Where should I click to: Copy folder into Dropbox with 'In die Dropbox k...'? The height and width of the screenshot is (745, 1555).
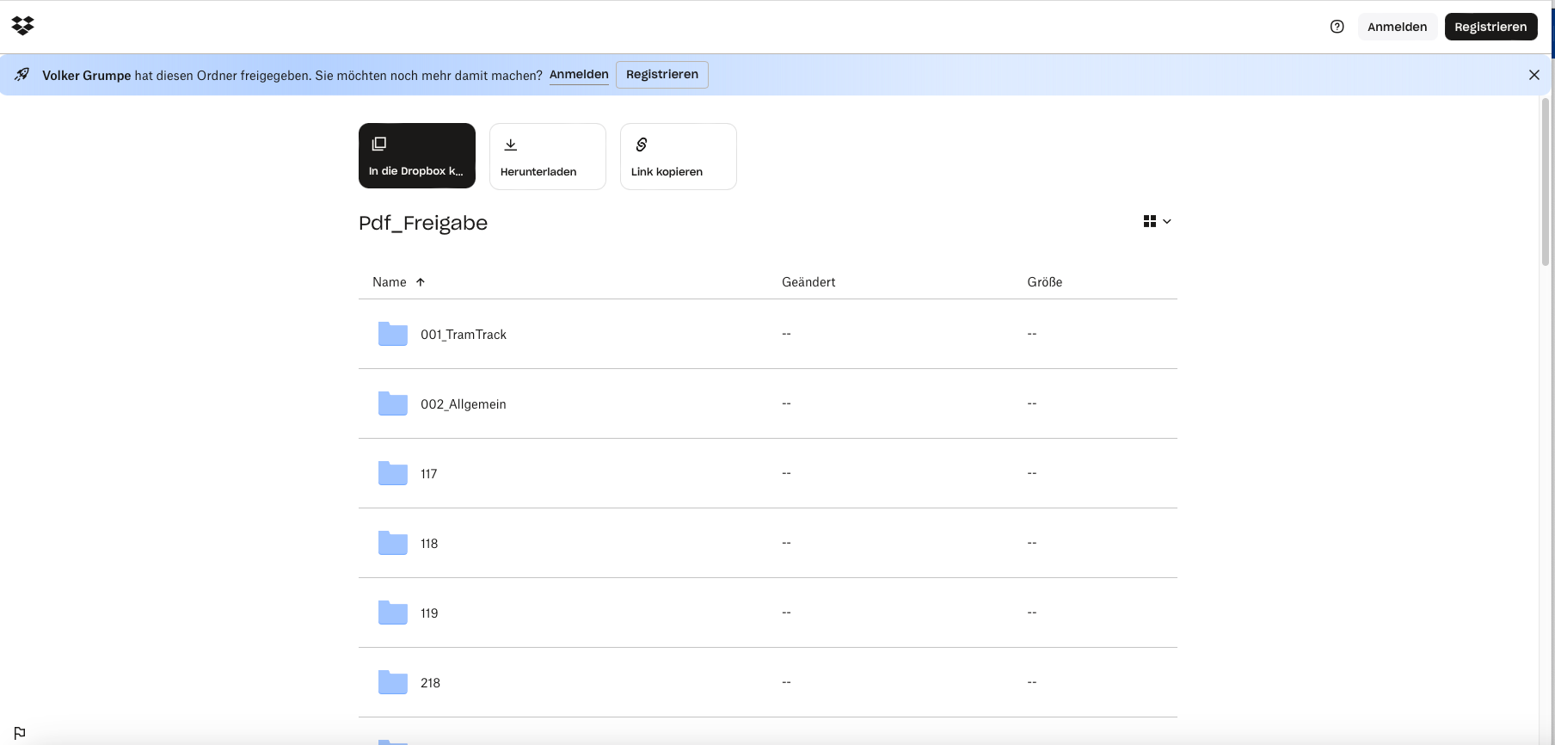(x=417, y=156)
